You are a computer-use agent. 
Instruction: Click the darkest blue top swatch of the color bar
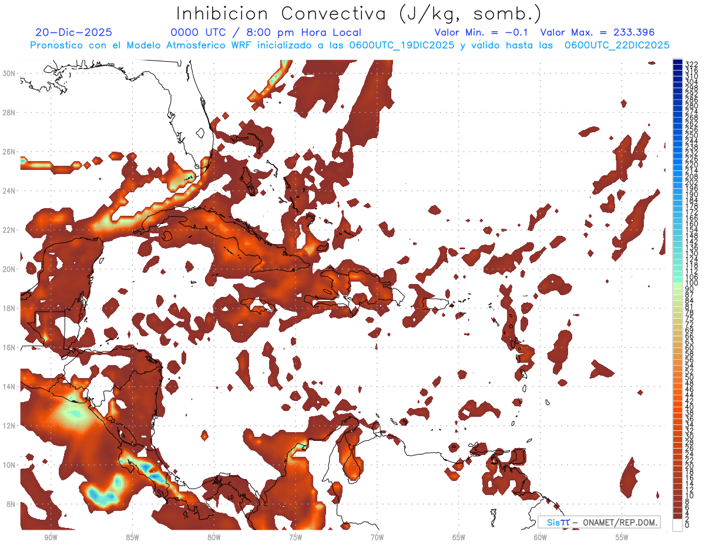678,62
